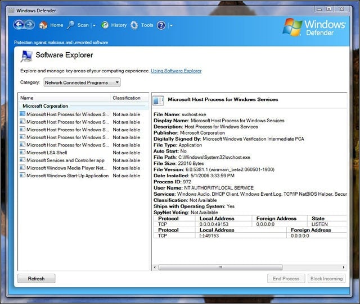Collapse the Microsoft Corporation group
This screenshot has width=360, height=304.
tap(45, 106)
